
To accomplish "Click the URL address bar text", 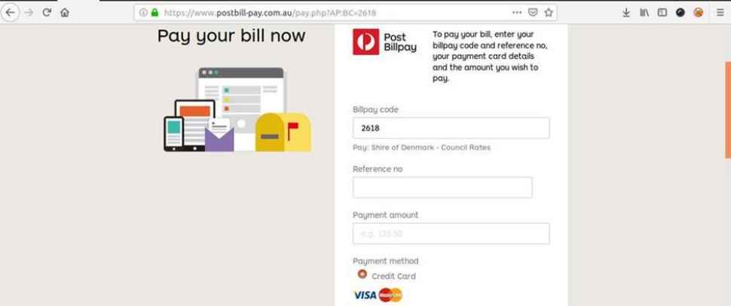I will [270, 13].
